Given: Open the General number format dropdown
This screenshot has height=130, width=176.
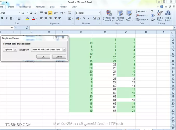Looking at the screenshot, I should [x=99, y=13].
